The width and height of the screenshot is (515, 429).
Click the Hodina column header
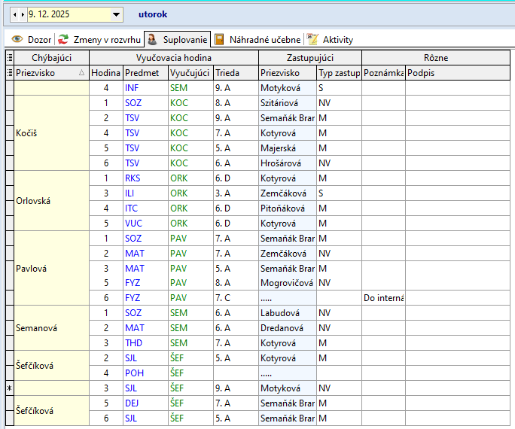[x=105, y=73]
